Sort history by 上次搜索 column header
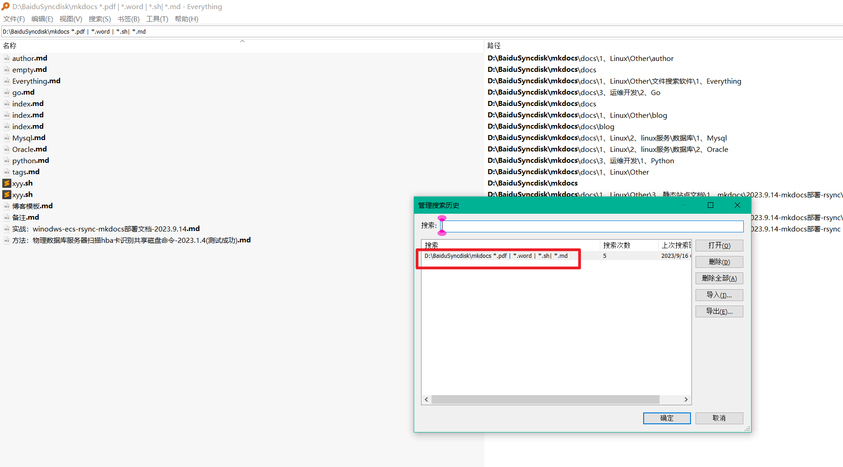Screen dimensions: 843x467 tap(675, 245)
